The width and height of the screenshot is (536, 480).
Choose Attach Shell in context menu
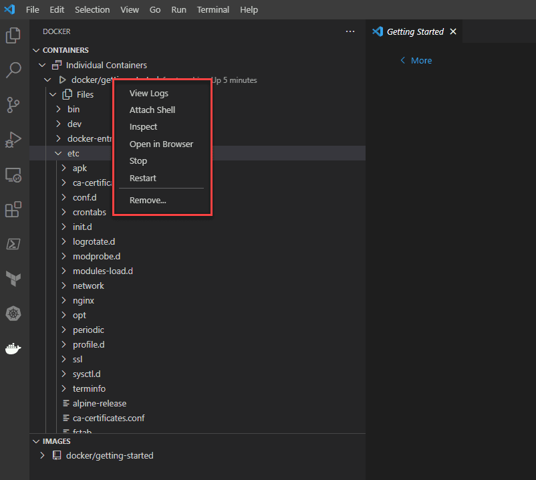pos(152,110)
